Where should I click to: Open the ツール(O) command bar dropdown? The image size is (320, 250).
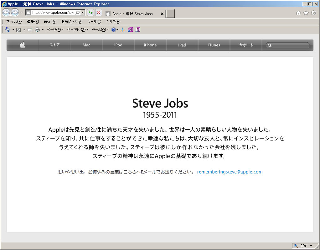click(100, 30)
